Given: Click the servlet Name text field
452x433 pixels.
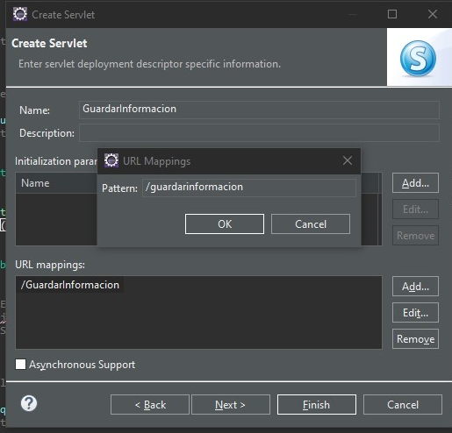Looking at the screenshot, I should tap(259, 110).
